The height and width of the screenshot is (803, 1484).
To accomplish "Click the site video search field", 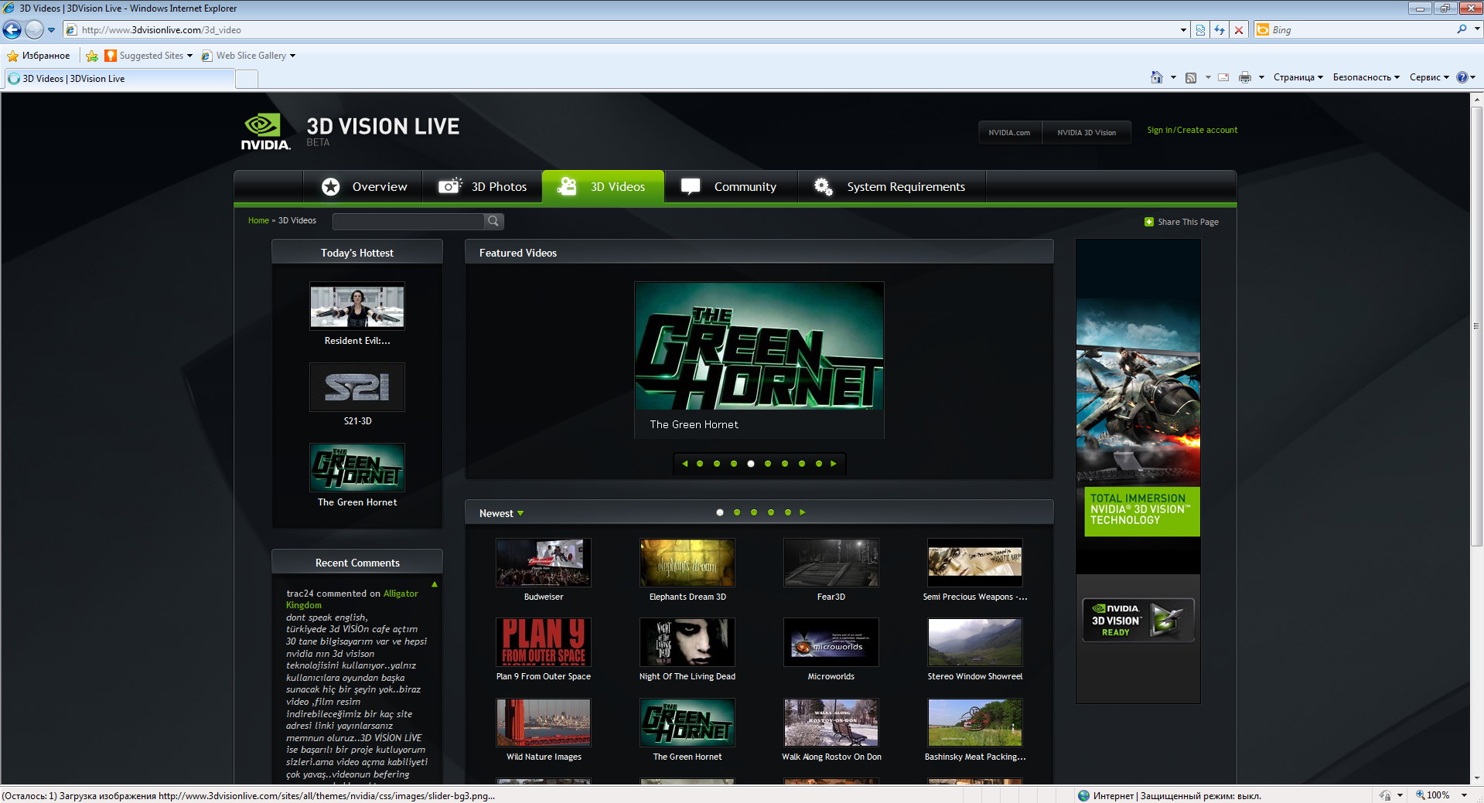I will coord(408,222).
